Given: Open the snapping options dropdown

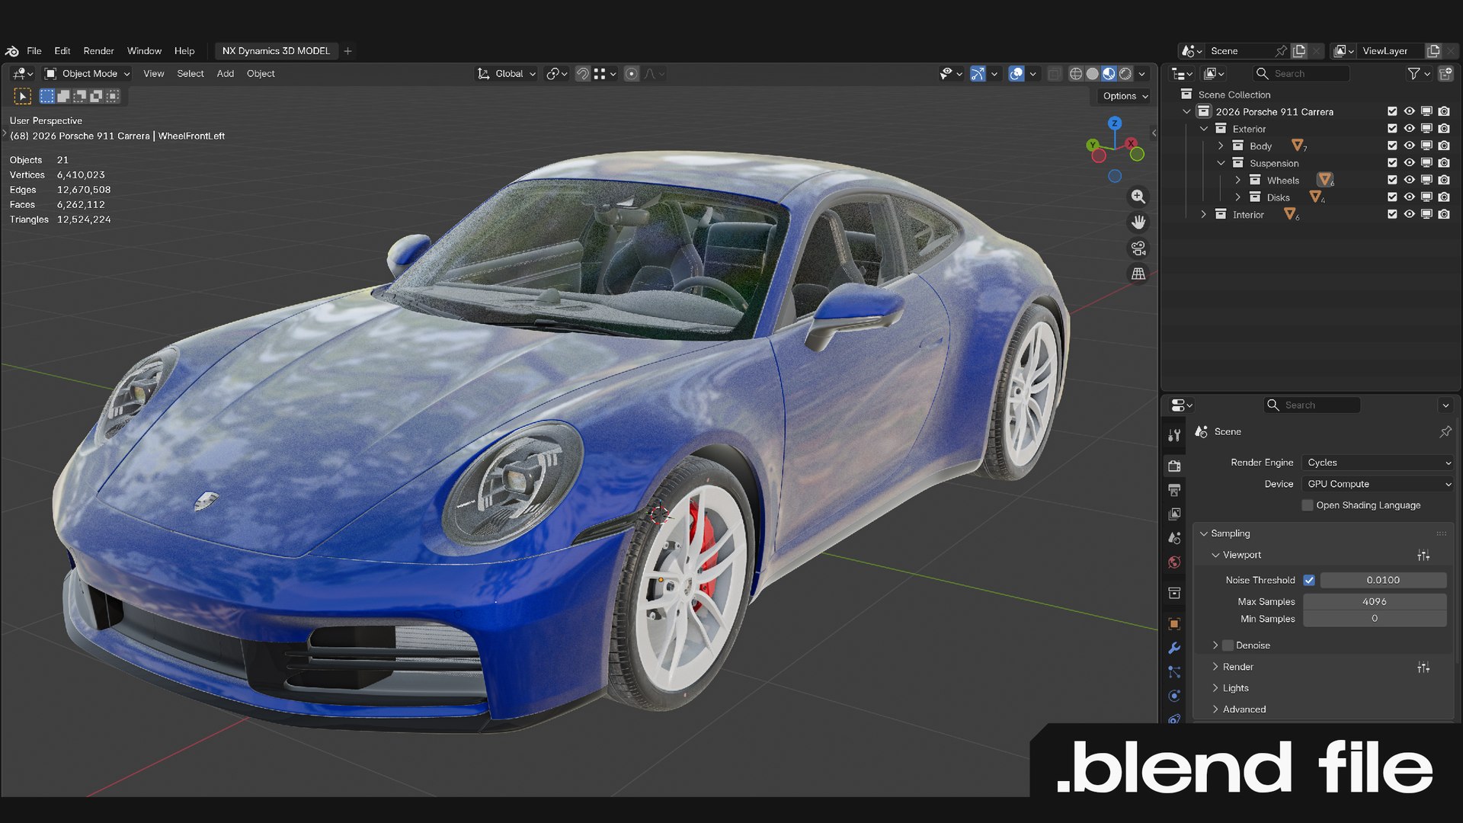Looking at the screenshot, I should point(605,74).
